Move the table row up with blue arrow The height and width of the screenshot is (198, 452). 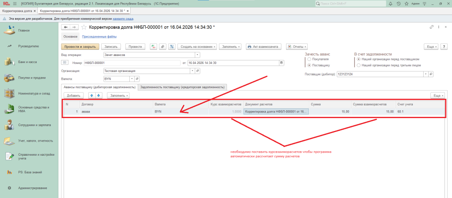92,95
